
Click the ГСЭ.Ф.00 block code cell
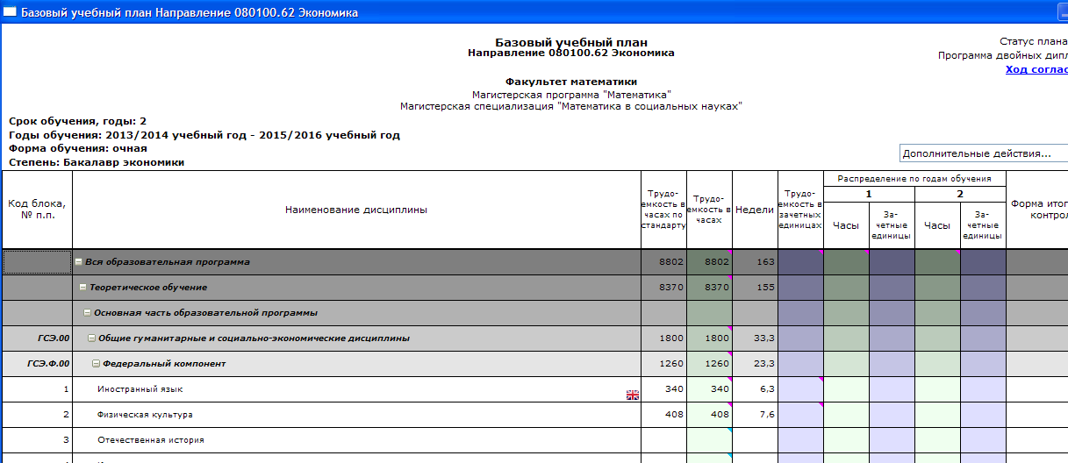(37, 364)
